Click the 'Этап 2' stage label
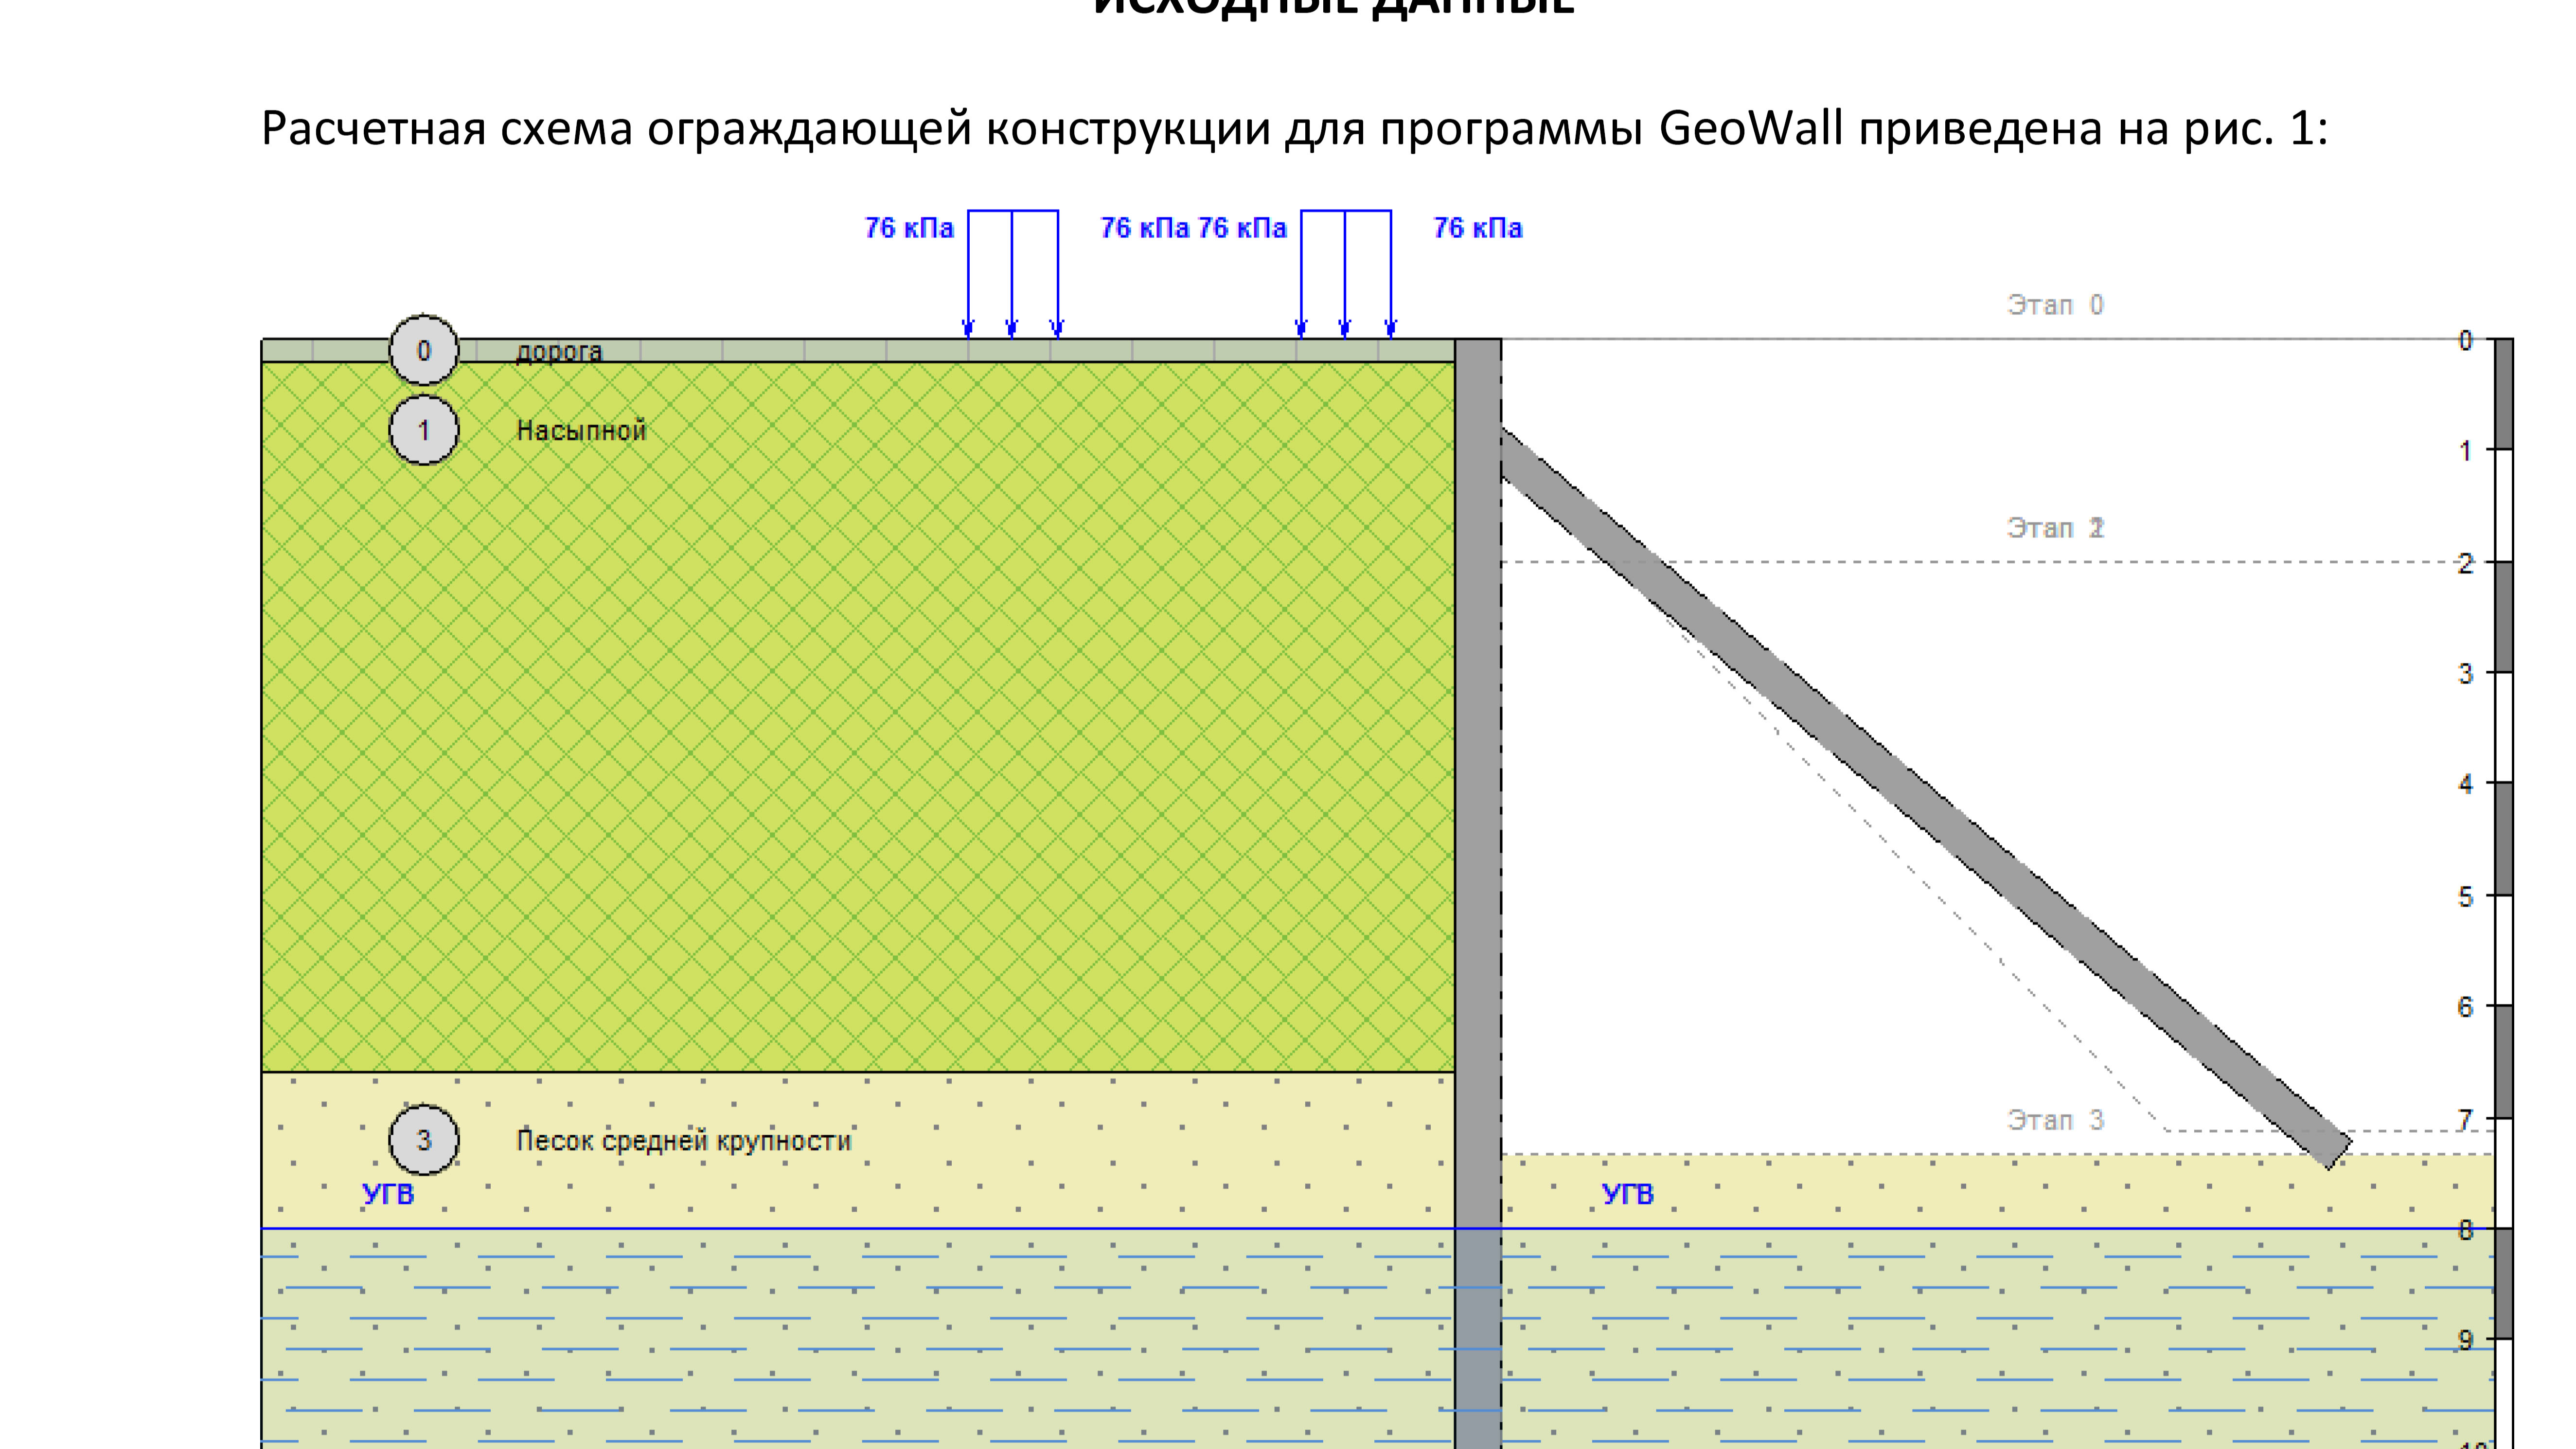 click(2055, 528)
